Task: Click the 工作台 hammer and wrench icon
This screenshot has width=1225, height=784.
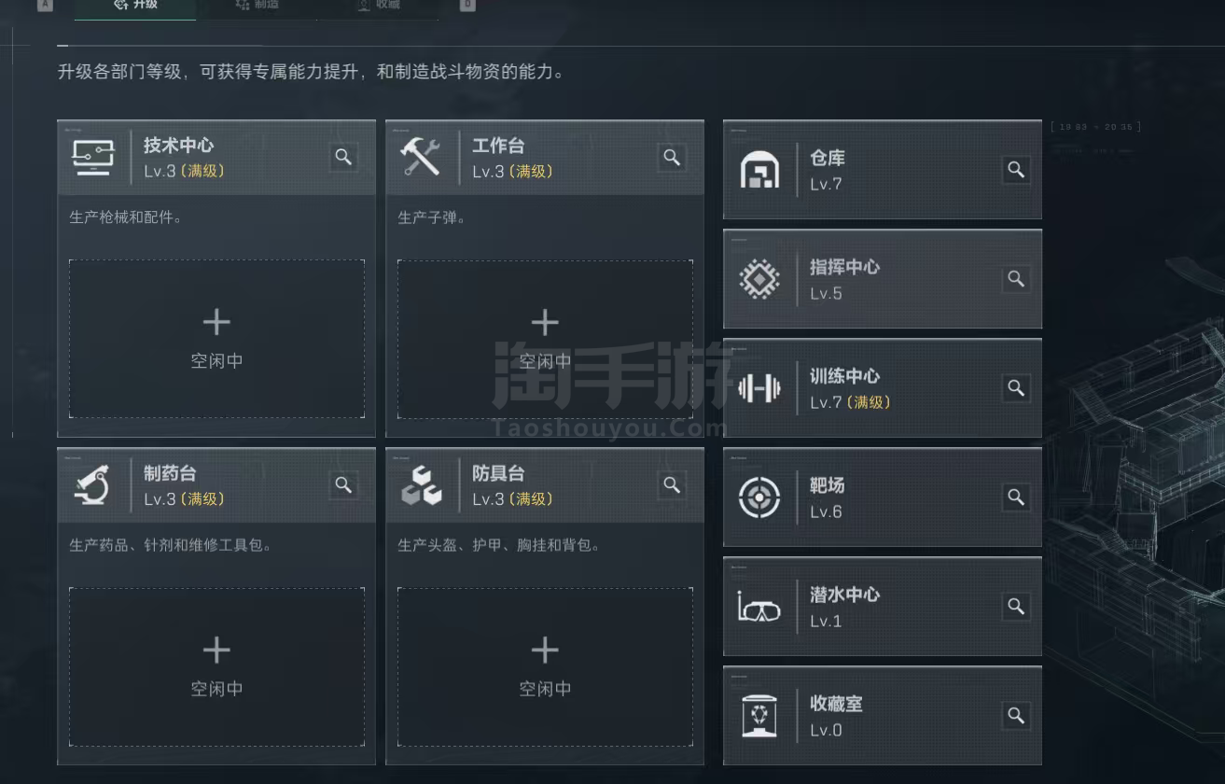Action: pyautogui.click(x=420, y=157)
